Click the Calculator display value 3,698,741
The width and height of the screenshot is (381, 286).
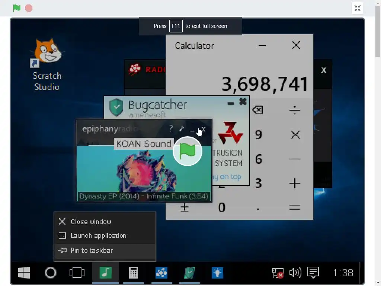click(265, 84)
